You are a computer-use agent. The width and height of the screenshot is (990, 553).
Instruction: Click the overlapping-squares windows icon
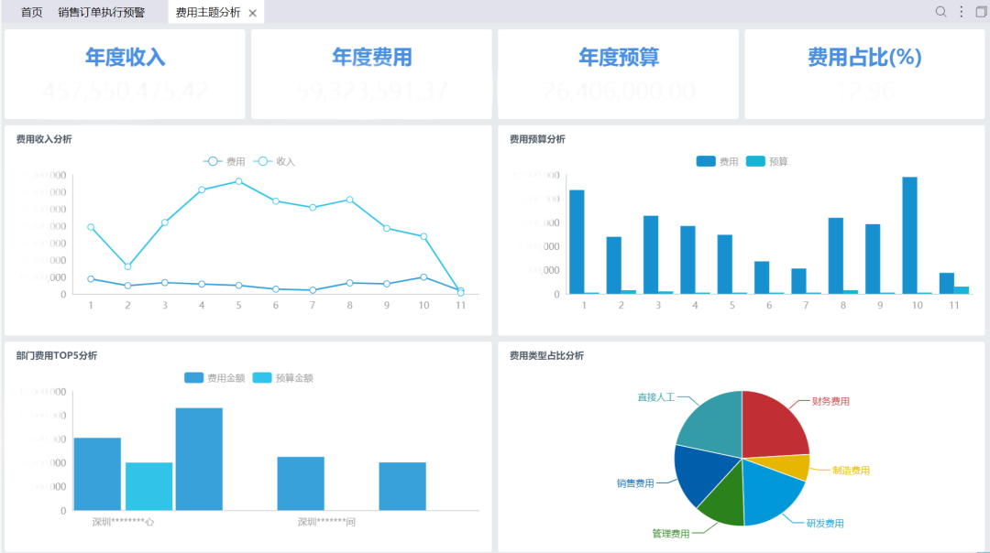982,12
